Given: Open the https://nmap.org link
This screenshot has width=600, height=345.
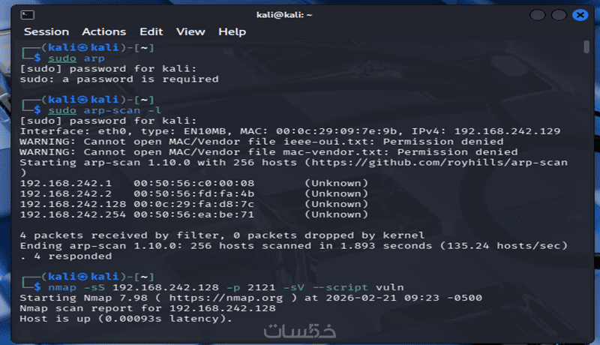Looking at the screenshot, I should coord(226,298).
